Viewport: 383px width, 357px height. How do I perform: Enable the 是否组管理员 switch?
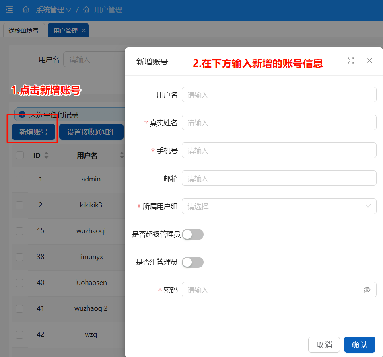(192, 262)
